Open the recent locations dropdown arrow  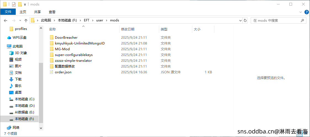20,21
